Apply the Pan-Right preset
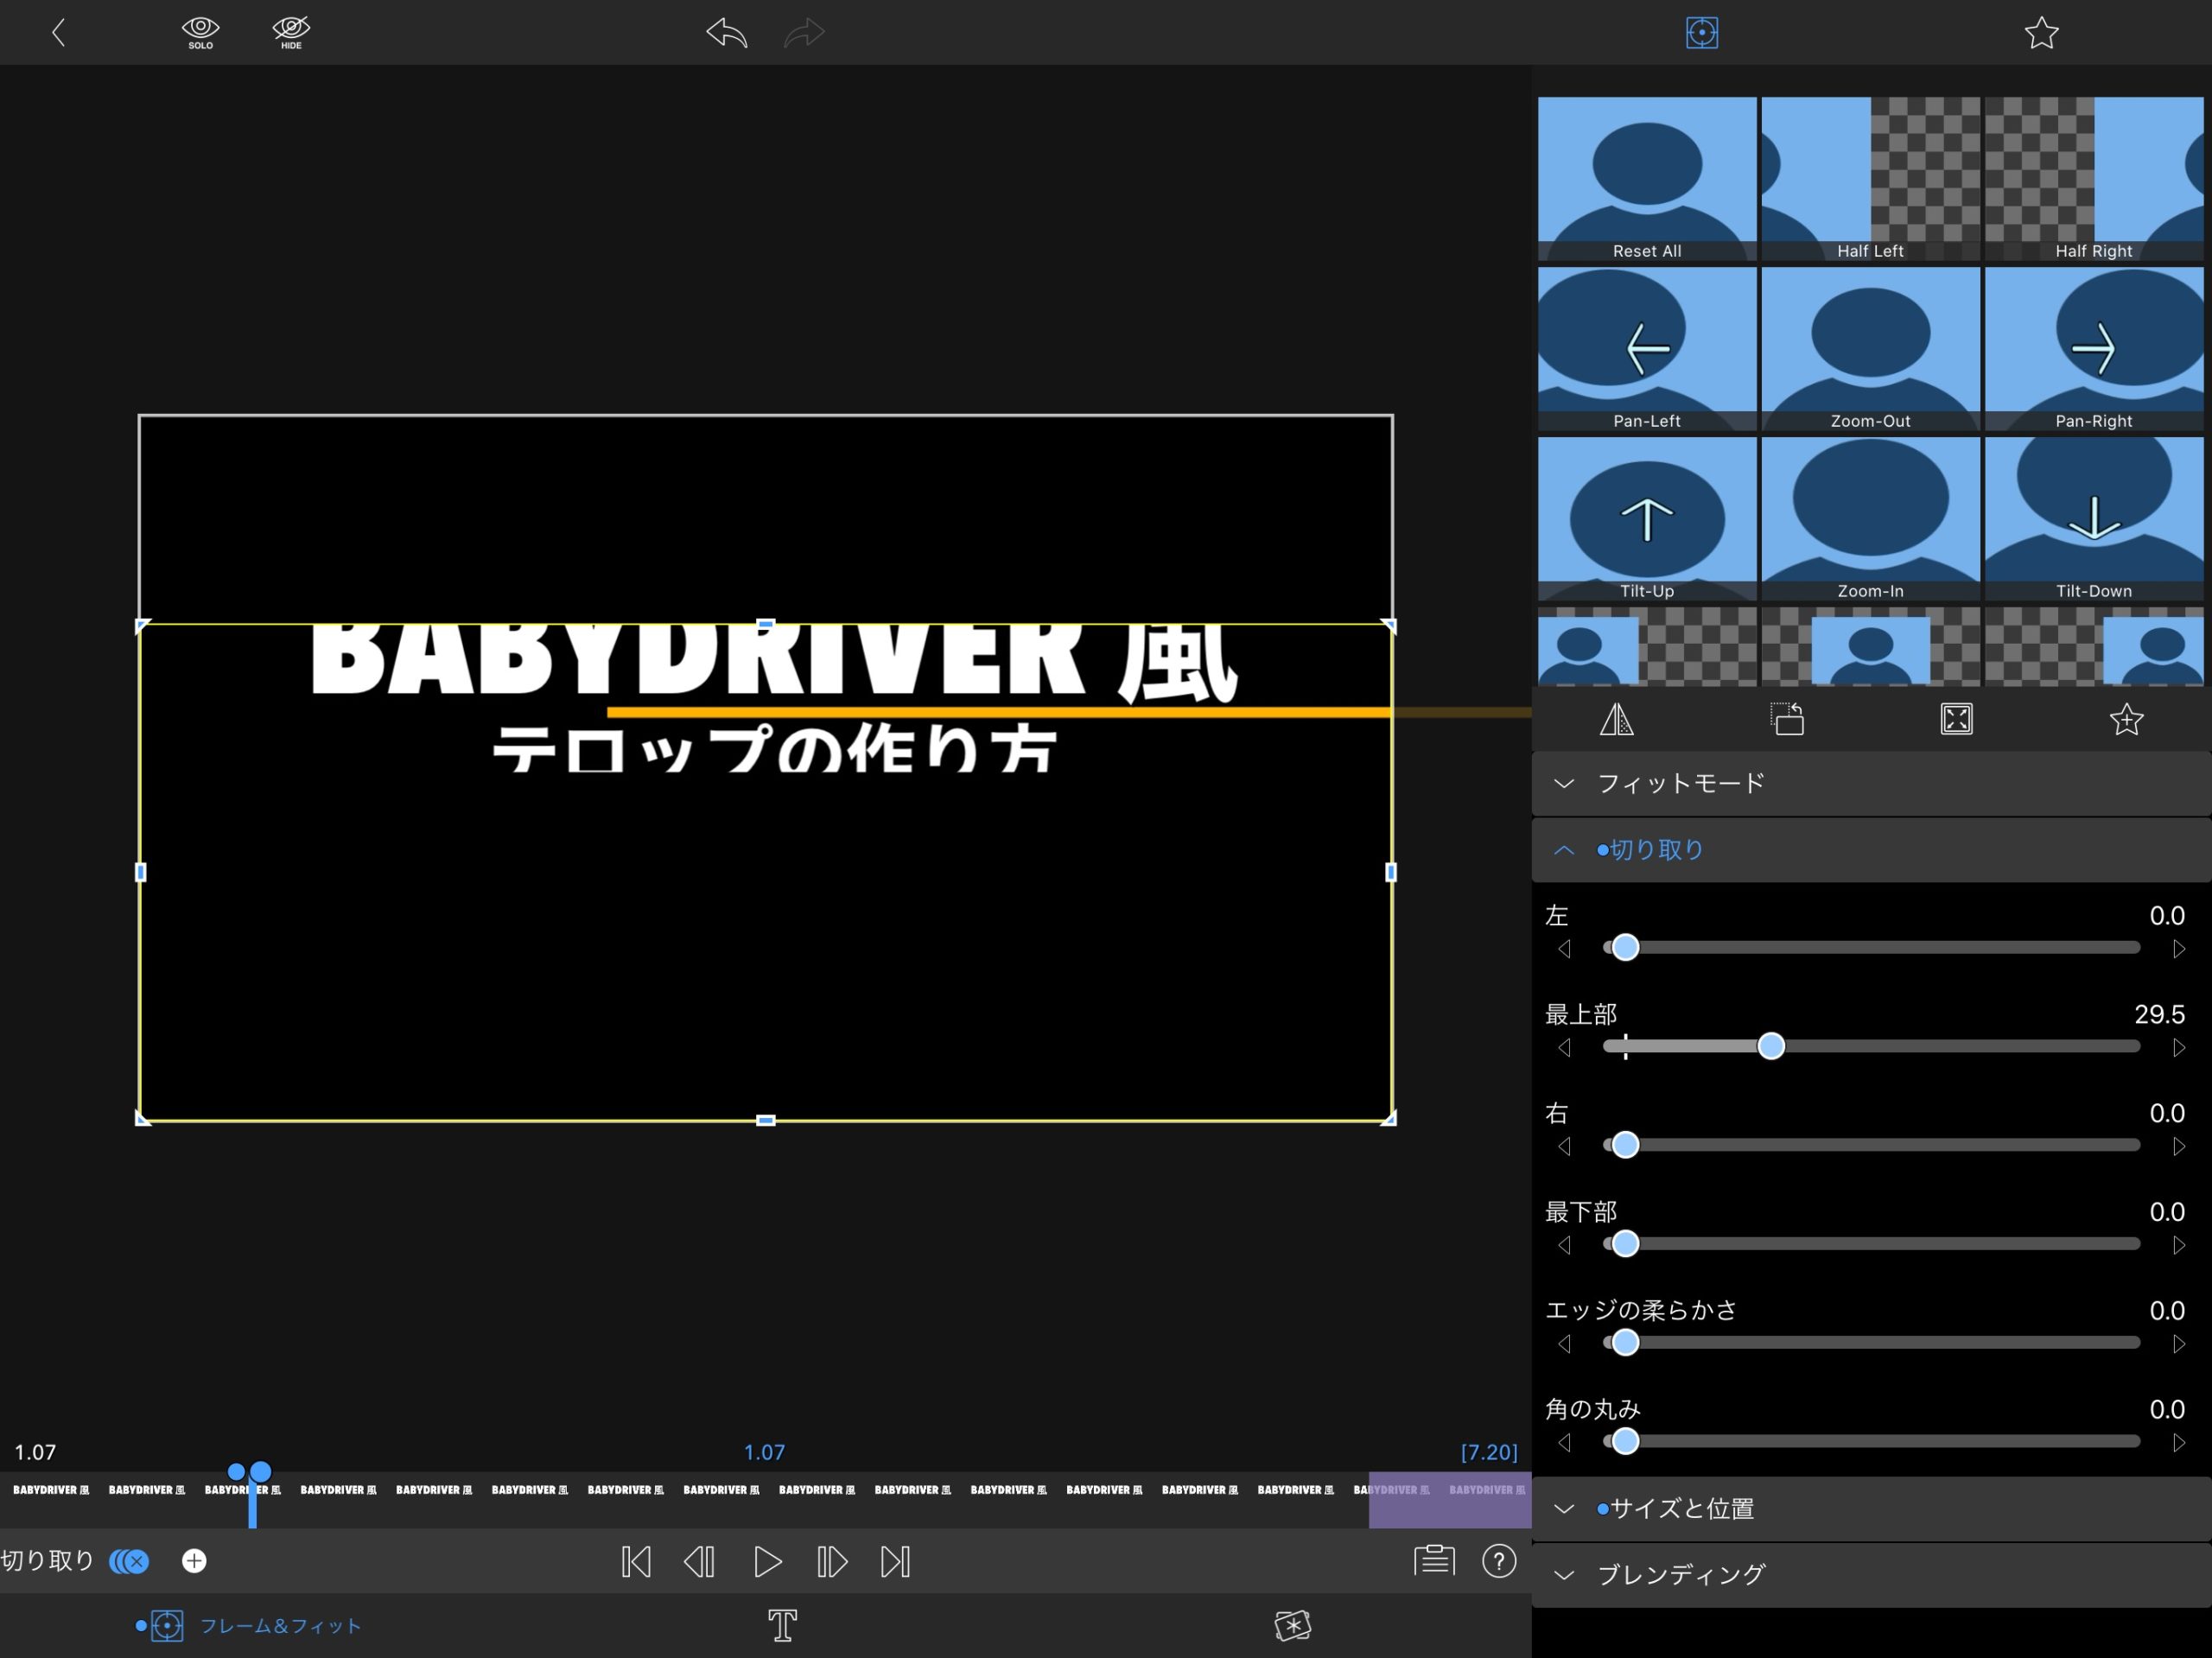 (2094, 349)
